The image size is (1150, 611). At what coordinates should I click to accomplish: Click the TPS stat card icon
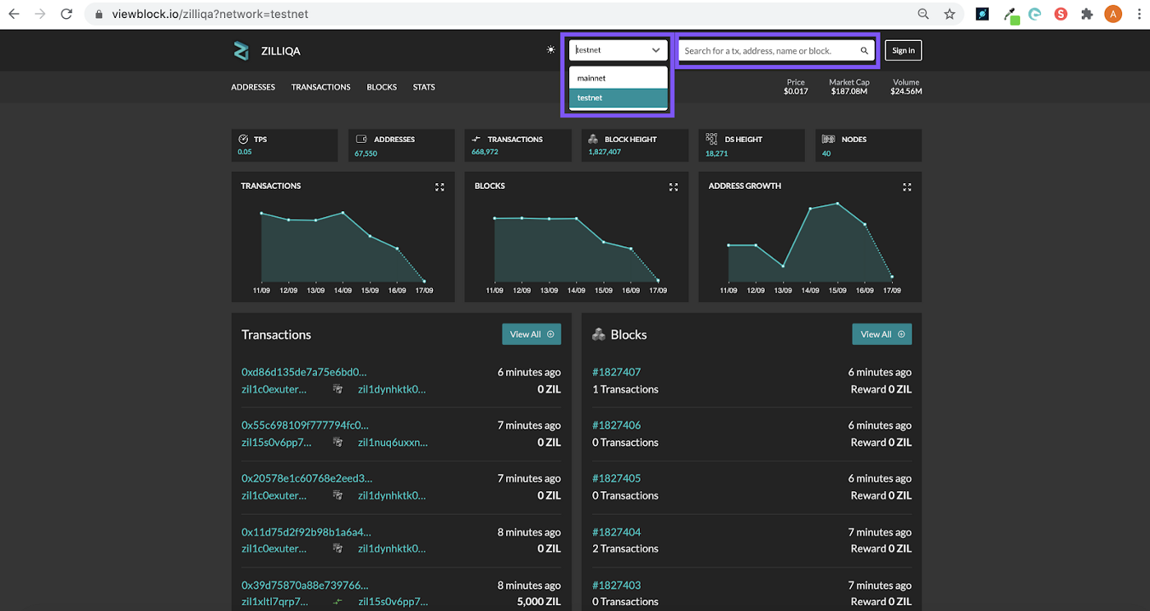[x=243, y=140]
